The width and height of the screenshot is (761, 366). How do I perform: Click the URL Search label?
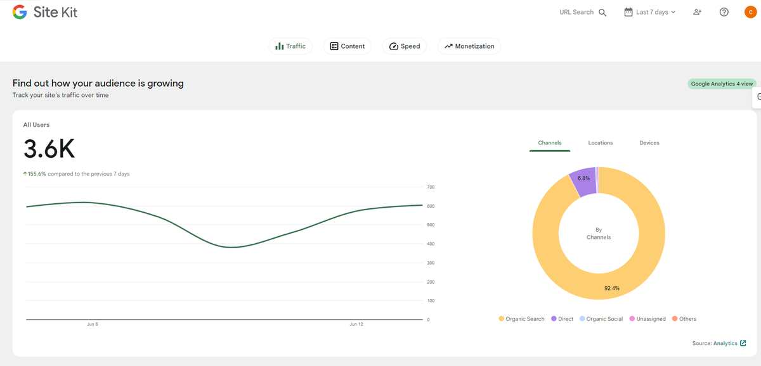[x=576, y=12]
